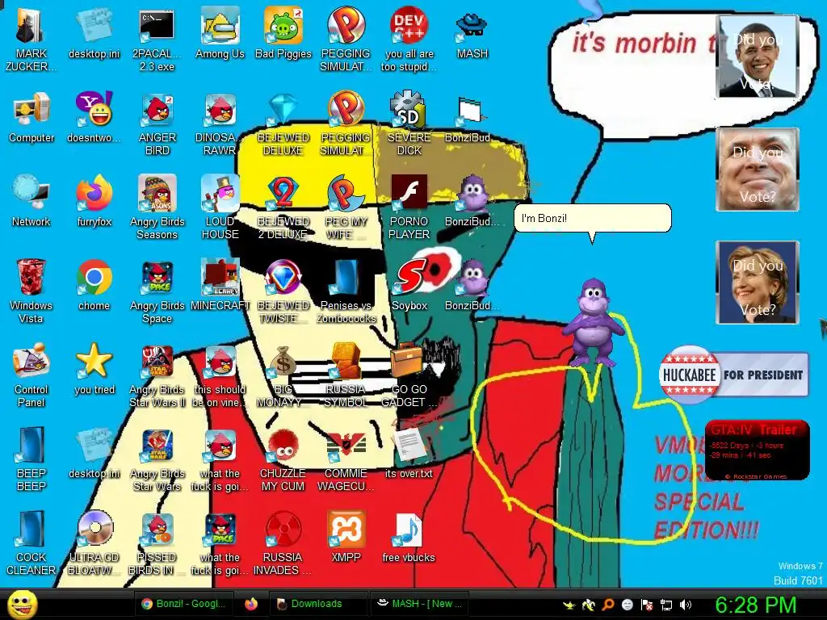
Task: Click the Huckabee For President gadget
Action: (x=733, y=375)
